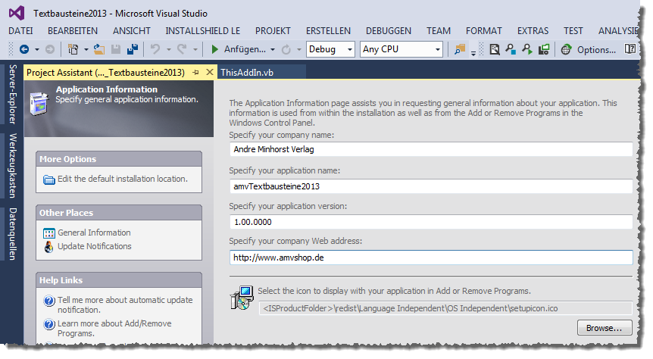Screen dimensions: 653x359
Task: Click the pin icon on Project Assistant tab
Action: 195,73
